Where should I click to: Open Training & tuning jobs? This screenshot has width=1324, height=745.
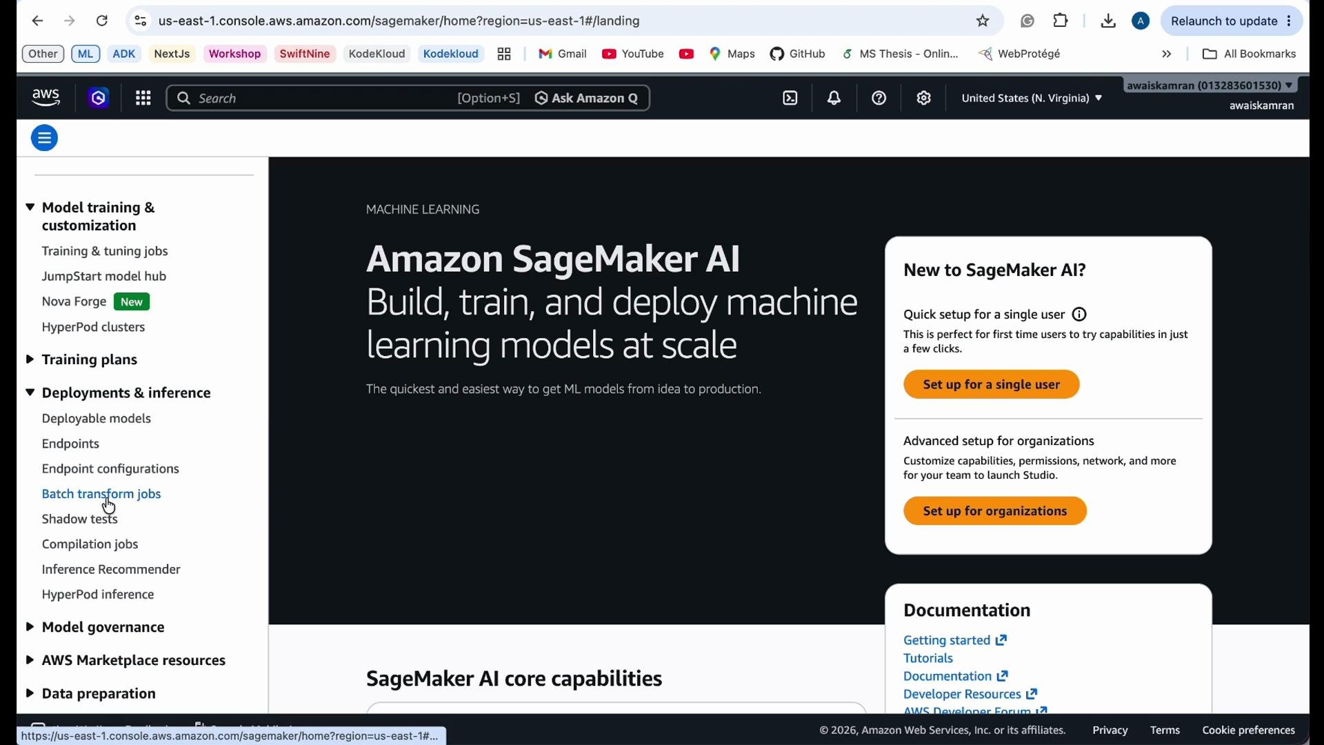coord(105,252)
